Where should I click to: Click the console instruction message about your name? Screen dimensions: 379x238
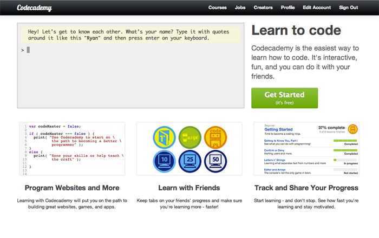[131, 35]
